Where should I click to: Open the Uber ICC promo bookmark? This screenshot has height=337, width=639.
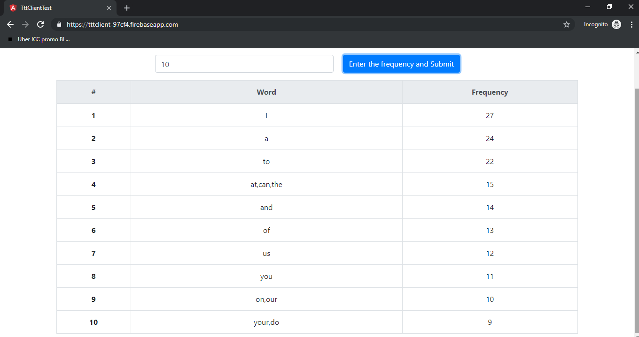[39, 39]
